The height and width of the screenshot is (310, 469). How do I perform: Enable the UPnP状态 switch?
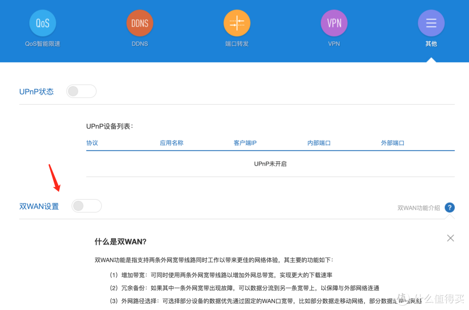pyautogui.click(x=81, y=91)
